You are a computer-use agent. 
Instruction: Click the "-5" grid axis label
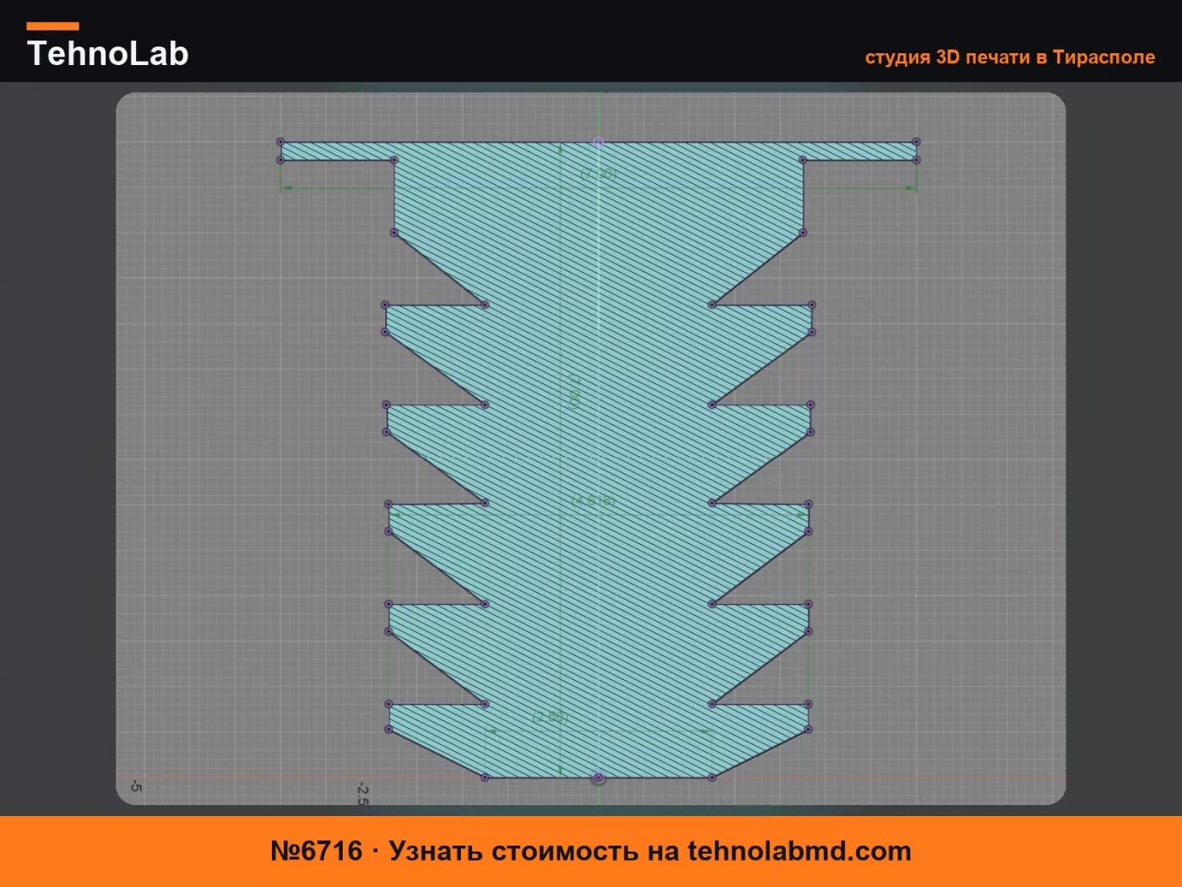point(136,786)
